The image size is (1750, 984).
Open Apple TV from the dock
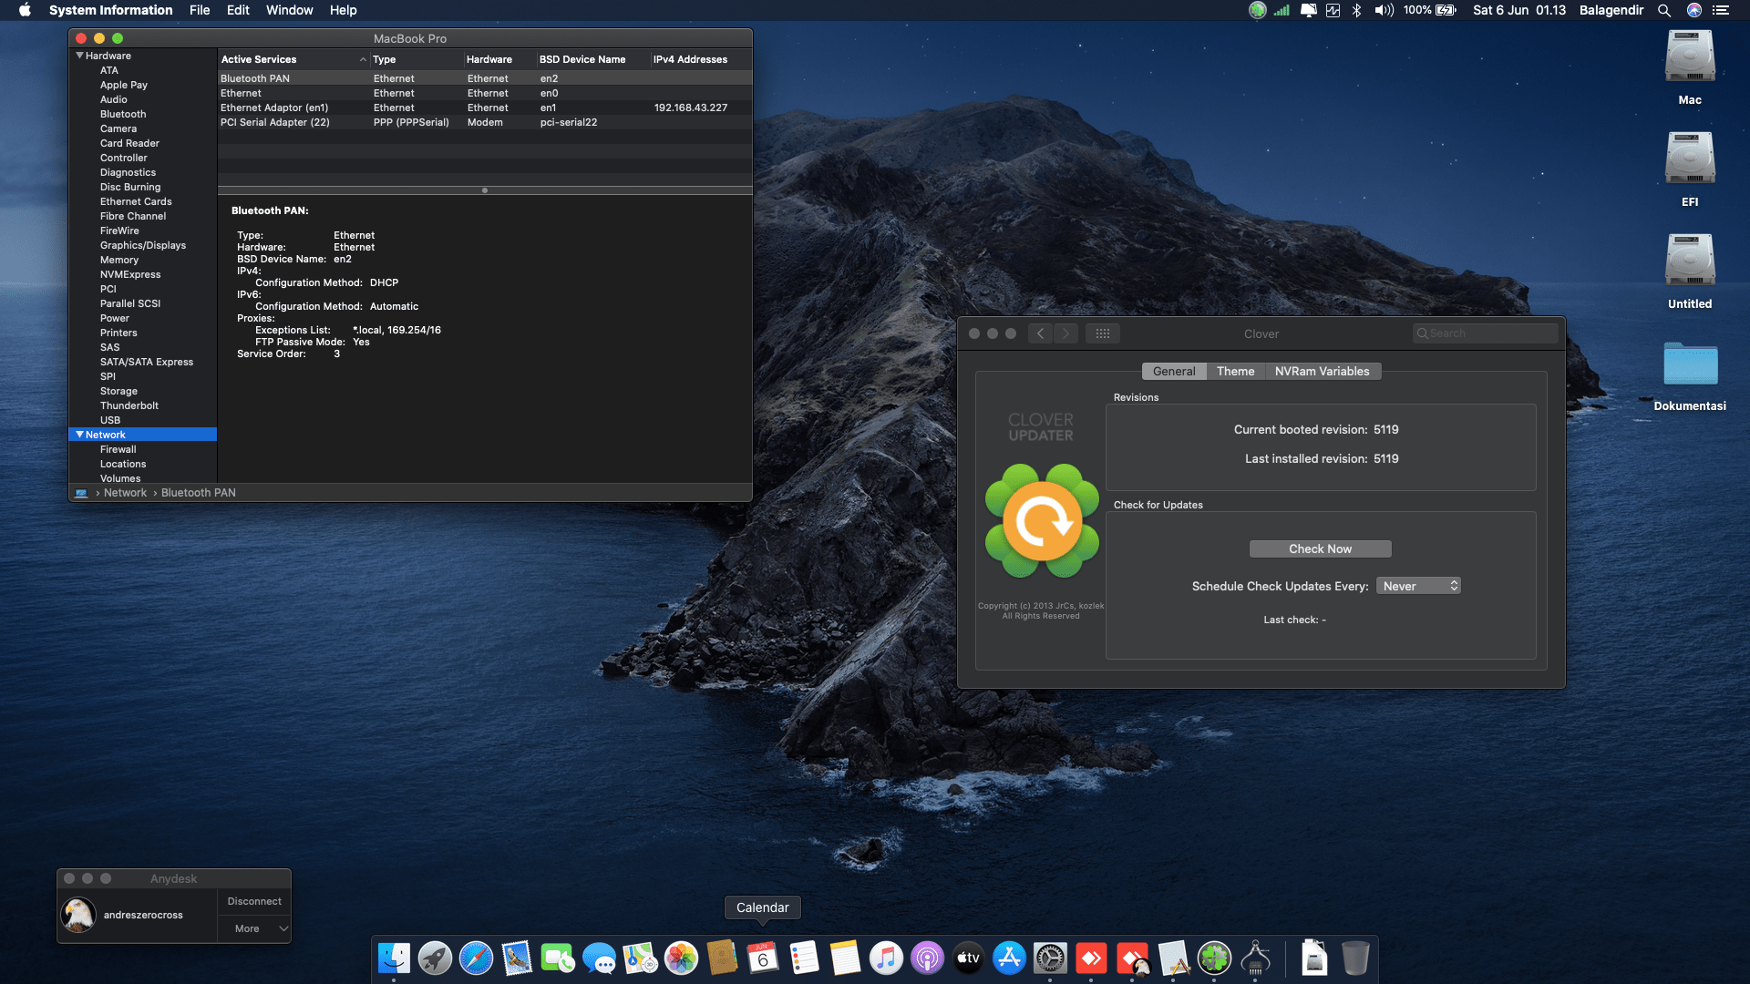(x=968, y=958)
